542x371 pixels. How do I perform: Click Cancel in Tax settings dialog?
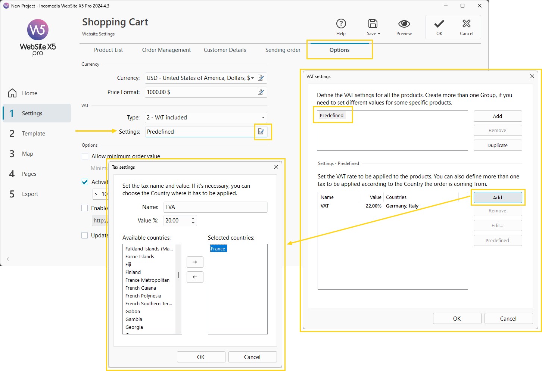point(252,357)
